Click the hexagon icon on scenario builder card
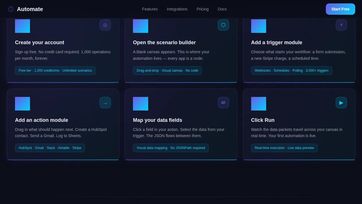Viewport: 362px width, 204px height. [223, 25]
